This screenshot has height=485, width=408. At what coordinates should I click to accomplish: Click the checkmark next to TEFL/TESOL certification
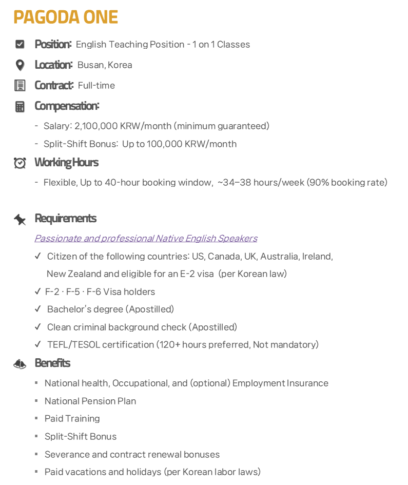point(38,344)
